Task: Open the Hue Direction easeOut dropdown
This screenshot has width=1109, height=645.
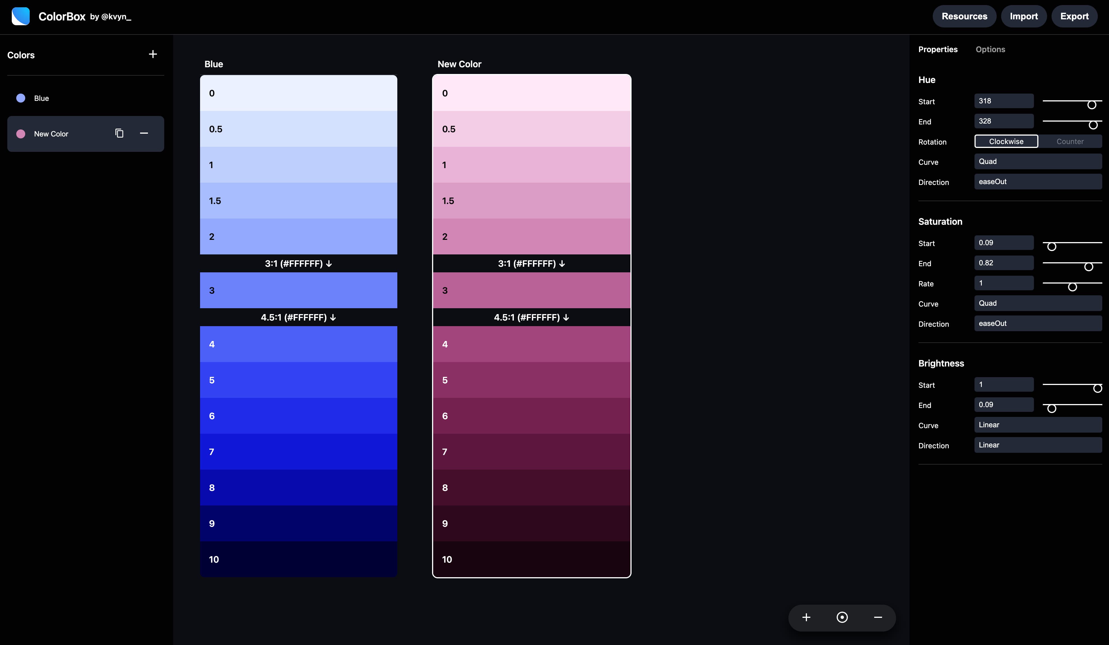Action: click(x=1038, y=181)
